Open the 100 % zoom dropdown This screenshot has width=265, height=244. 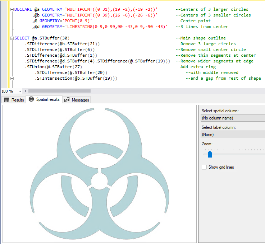[20, 91]
